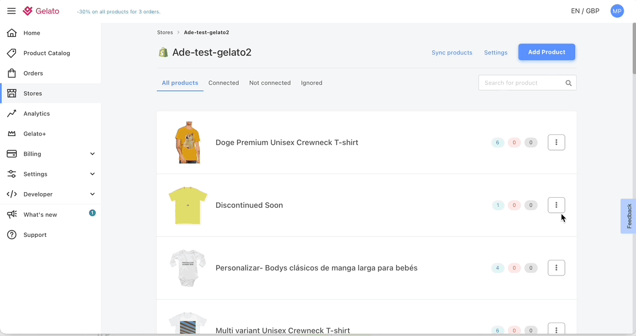Click the Multi variant Unisex Crewneck T-shirt title
This screenshot has height=336, width=636.
pos(283,330)
